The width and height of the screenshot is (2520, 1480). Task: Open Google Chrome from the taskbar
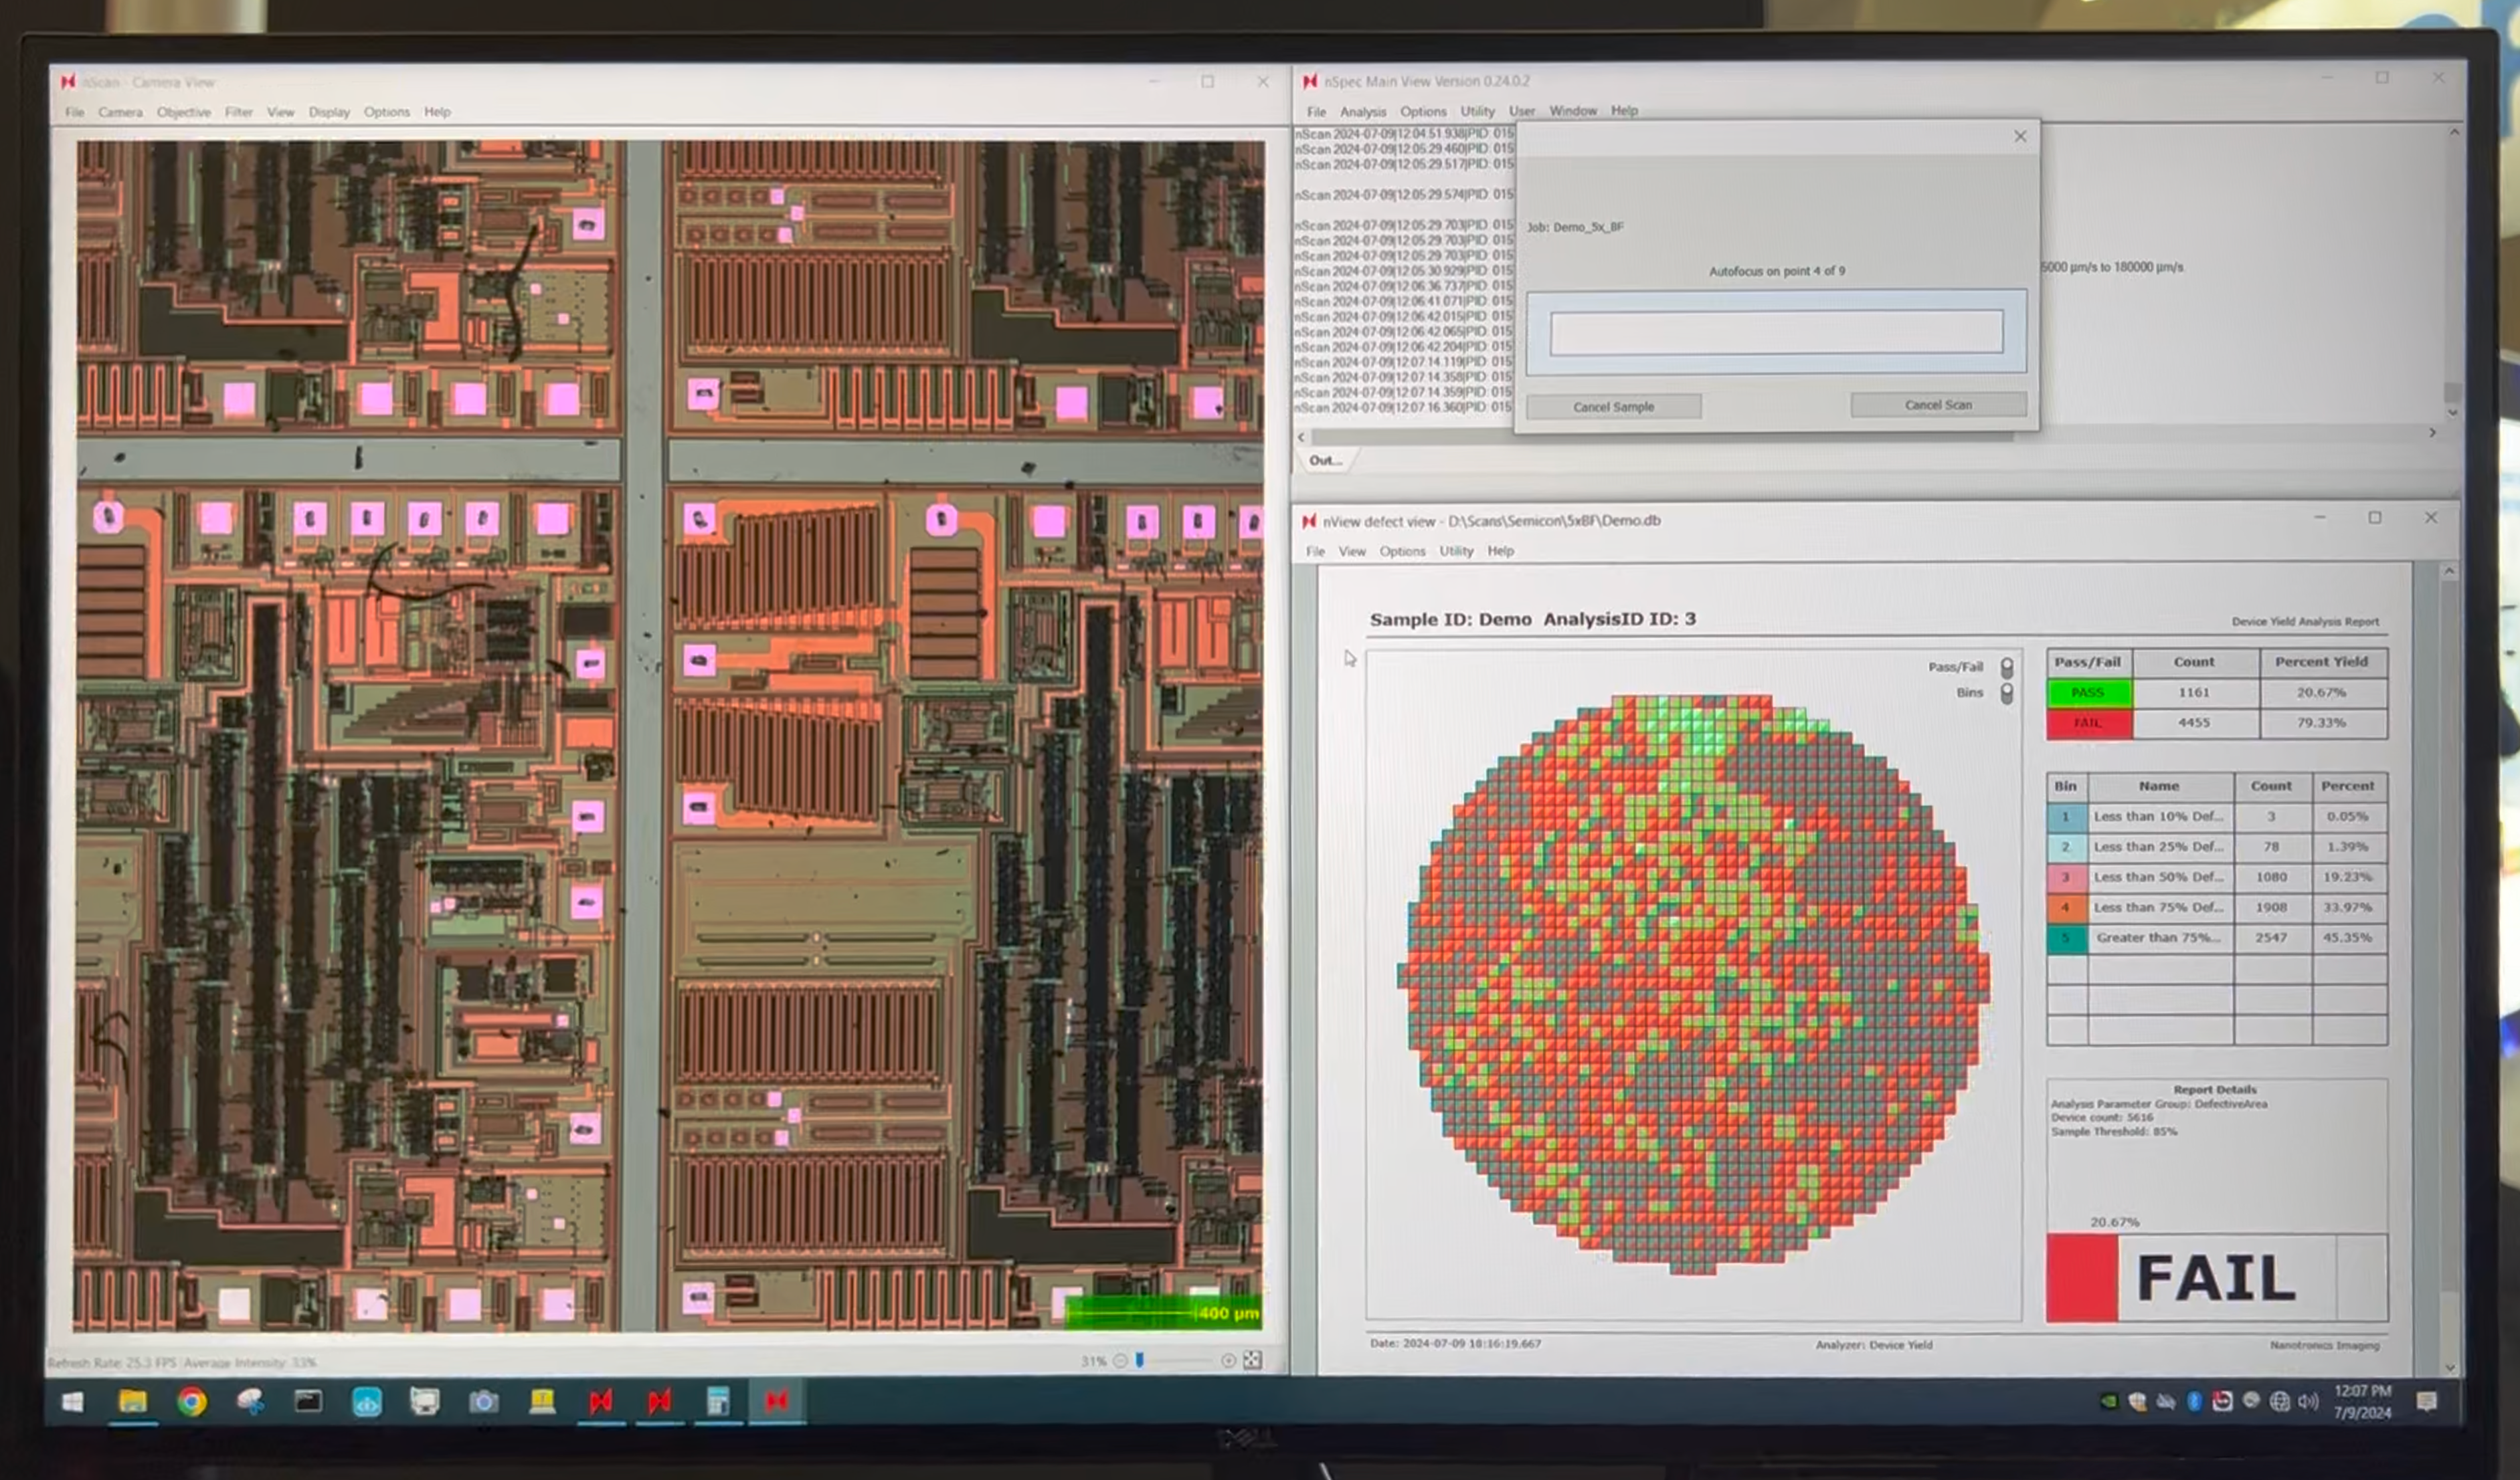tap(192, 1401)
